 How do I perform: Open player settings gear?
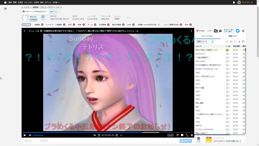[x=192, y=135]
